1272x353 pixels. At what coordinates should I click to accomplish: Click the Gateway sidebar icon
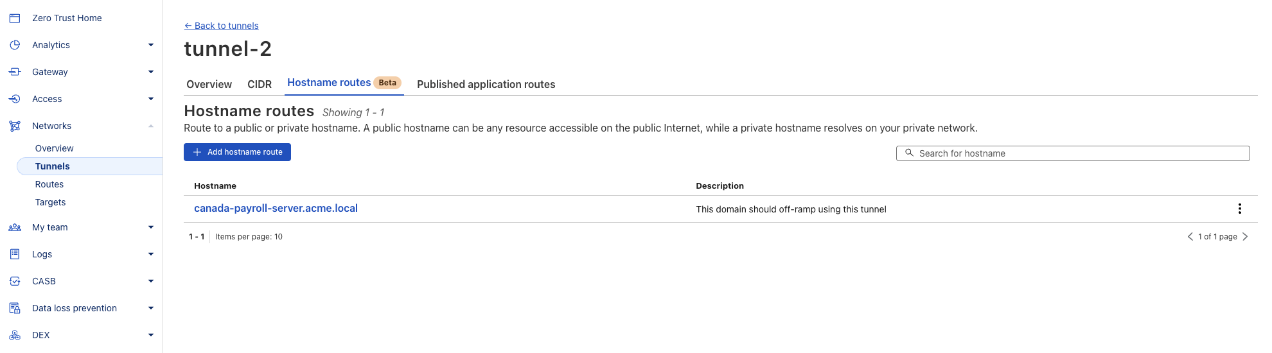pos(15,72)
